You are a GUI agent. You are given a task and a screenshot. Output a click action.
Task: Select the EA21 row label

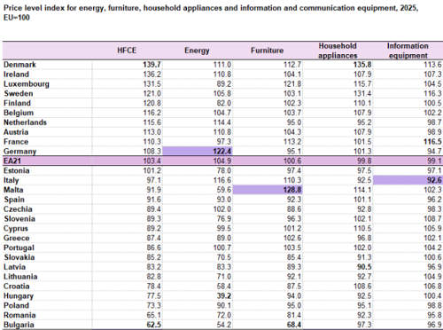tap(12, 161)
